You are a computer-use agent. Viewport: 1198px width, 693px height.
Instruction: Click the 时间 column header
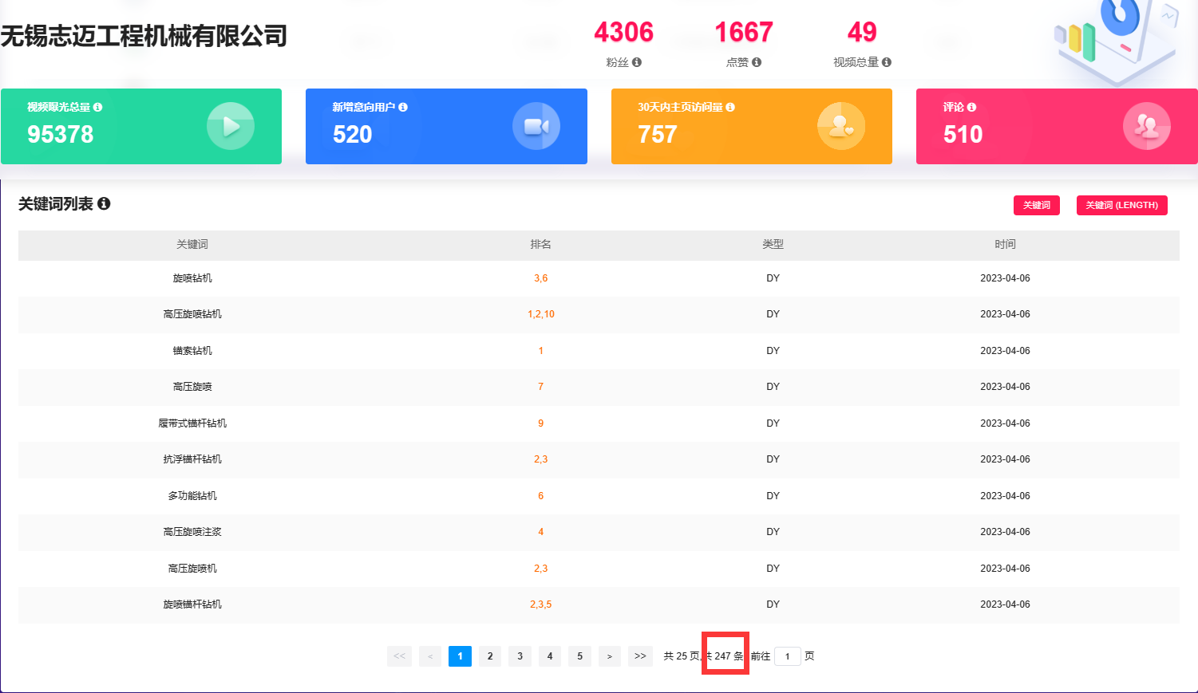click(1006, 245)
